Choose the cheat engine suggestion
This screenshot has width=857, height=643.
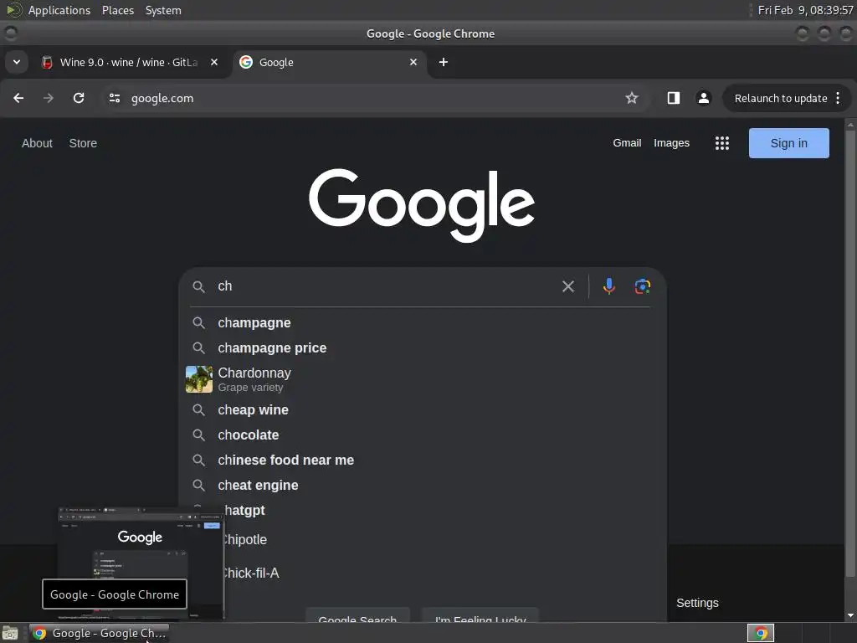coord(421,486)
